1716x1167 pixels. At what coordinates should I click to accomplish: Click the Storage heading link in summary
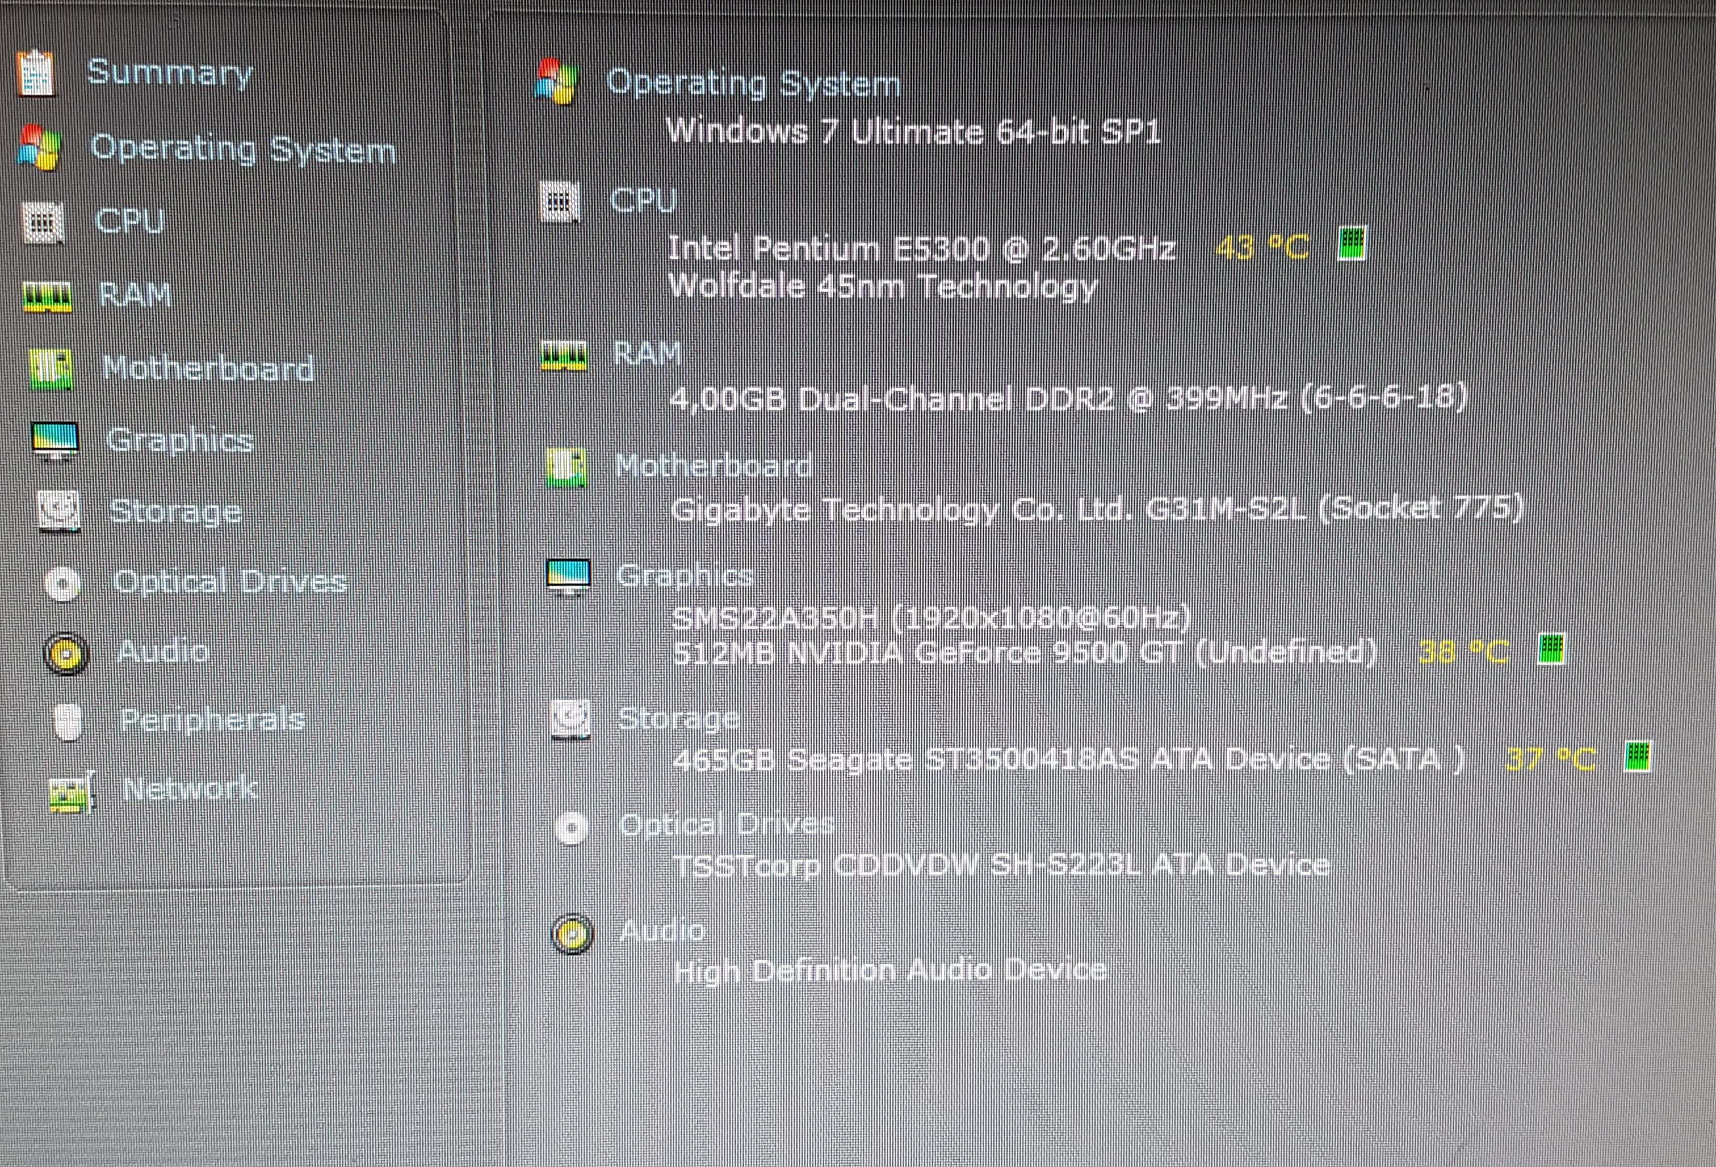point(679,718)
